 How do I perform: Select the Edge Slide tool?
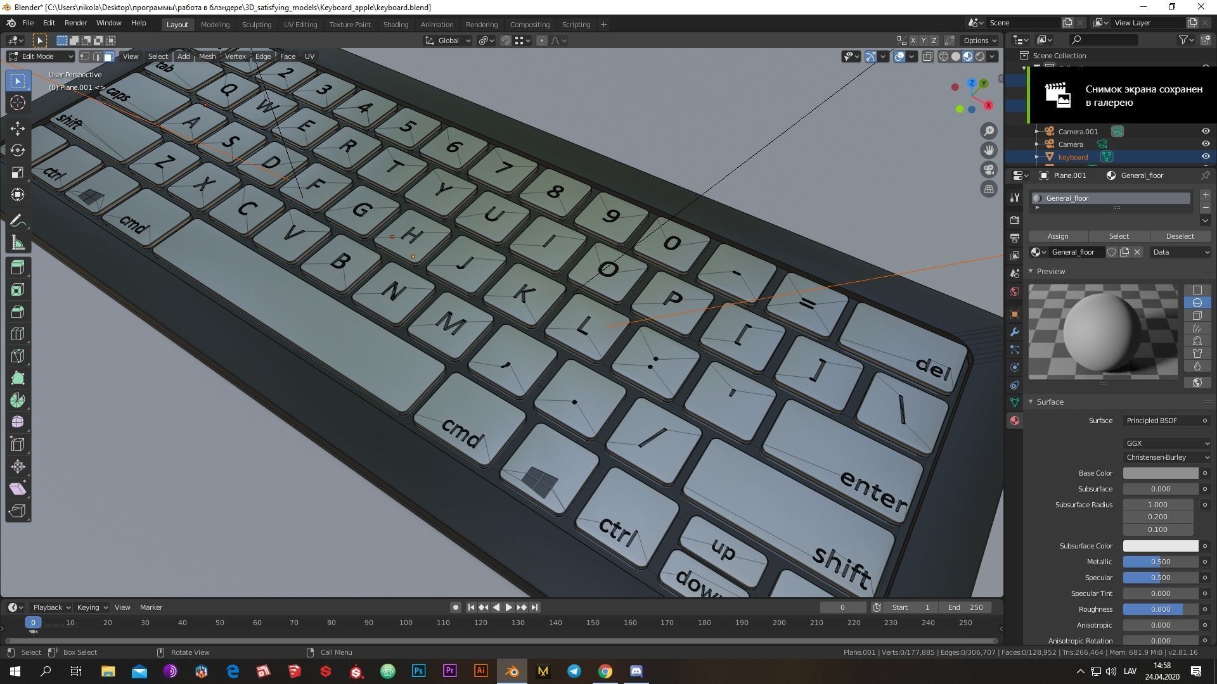point(18,445)
